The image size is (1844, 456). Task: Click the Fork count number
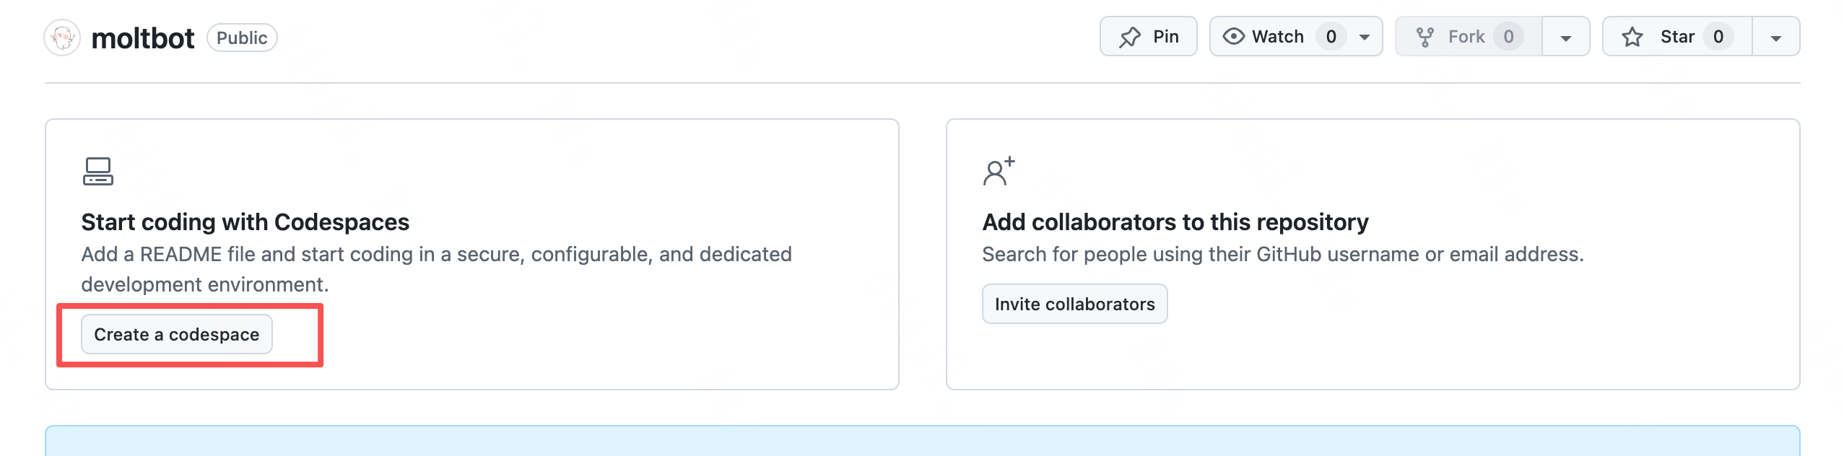tap(1508, 37)
